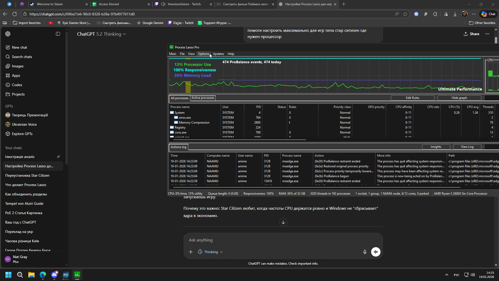Viewport: 499px width, 281px height.
Task: Expand the ChatGPT 5.2 Thinking model dropdown
Action: click(x=101, y=34)
